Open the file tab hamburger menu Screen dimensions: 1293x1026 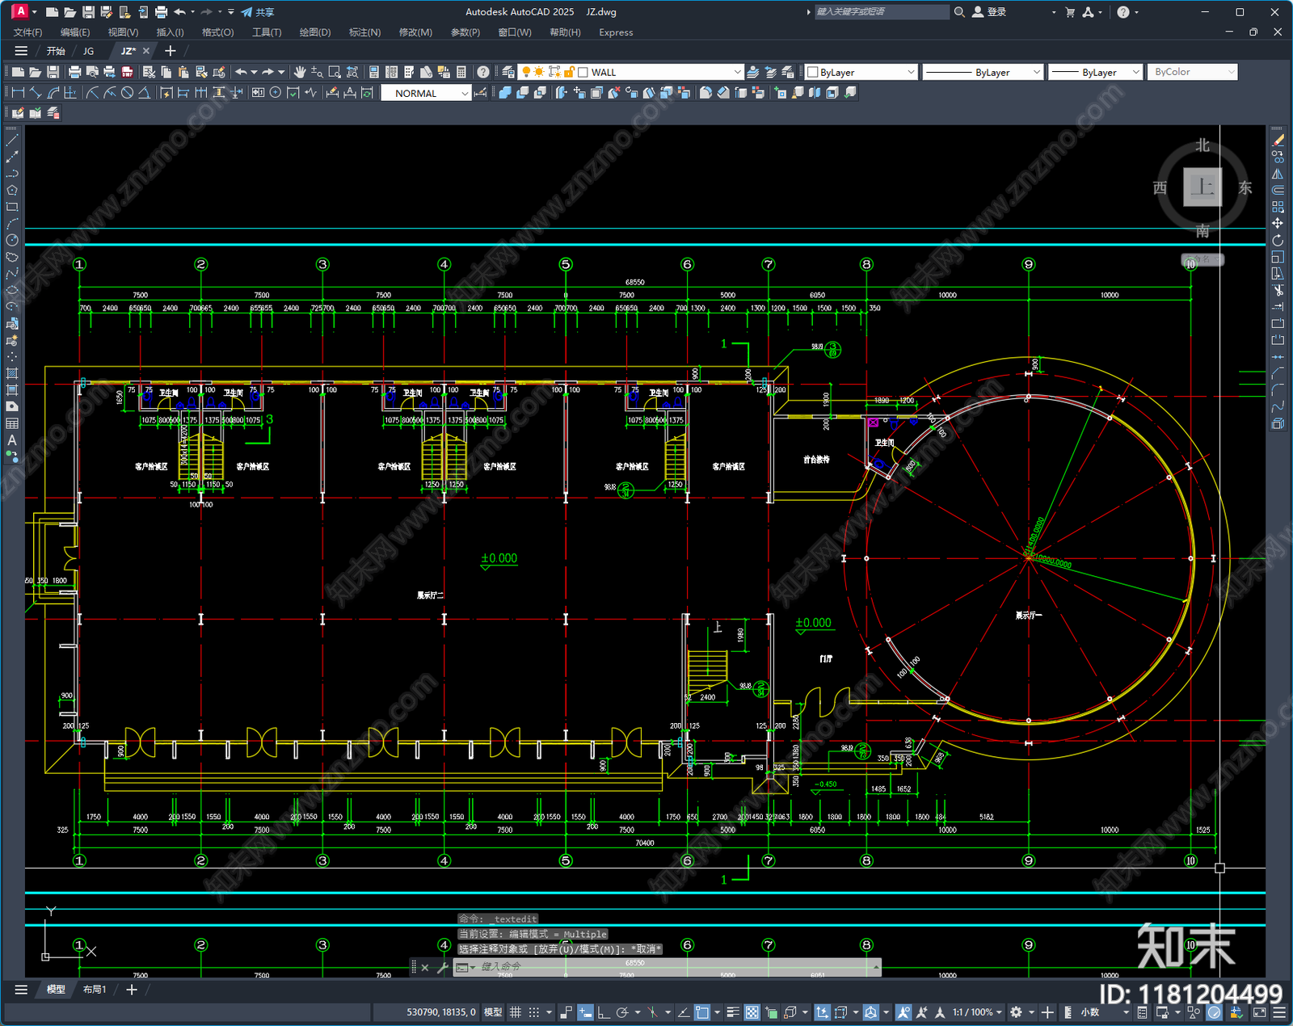pyautogui.click(x=21, y=51)
